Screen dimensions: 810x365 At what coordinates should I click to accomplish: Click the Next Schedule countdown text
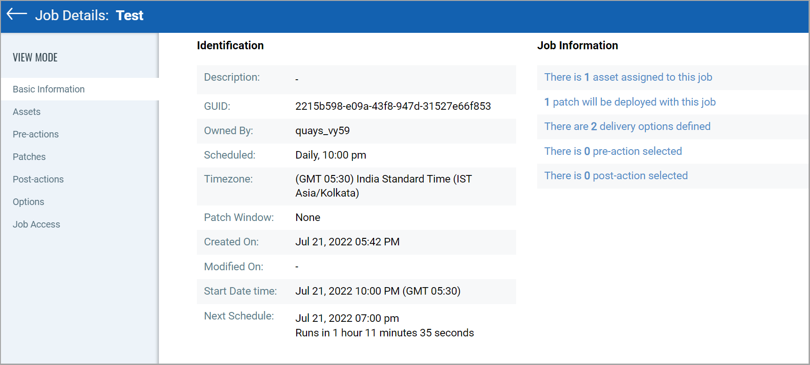tap(384, 333)
